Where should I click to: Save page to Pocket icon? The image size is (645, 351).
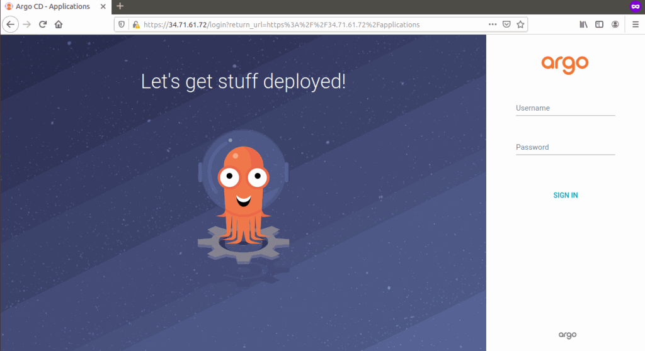pyautogui.click(x=506, y=25)
